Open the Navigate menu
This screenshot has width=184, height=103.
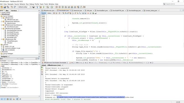pos(11,4)
